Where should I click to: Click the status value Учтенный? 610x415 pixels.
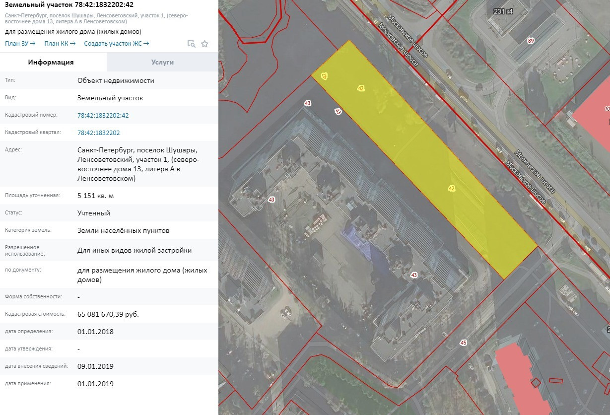(94, 213)
